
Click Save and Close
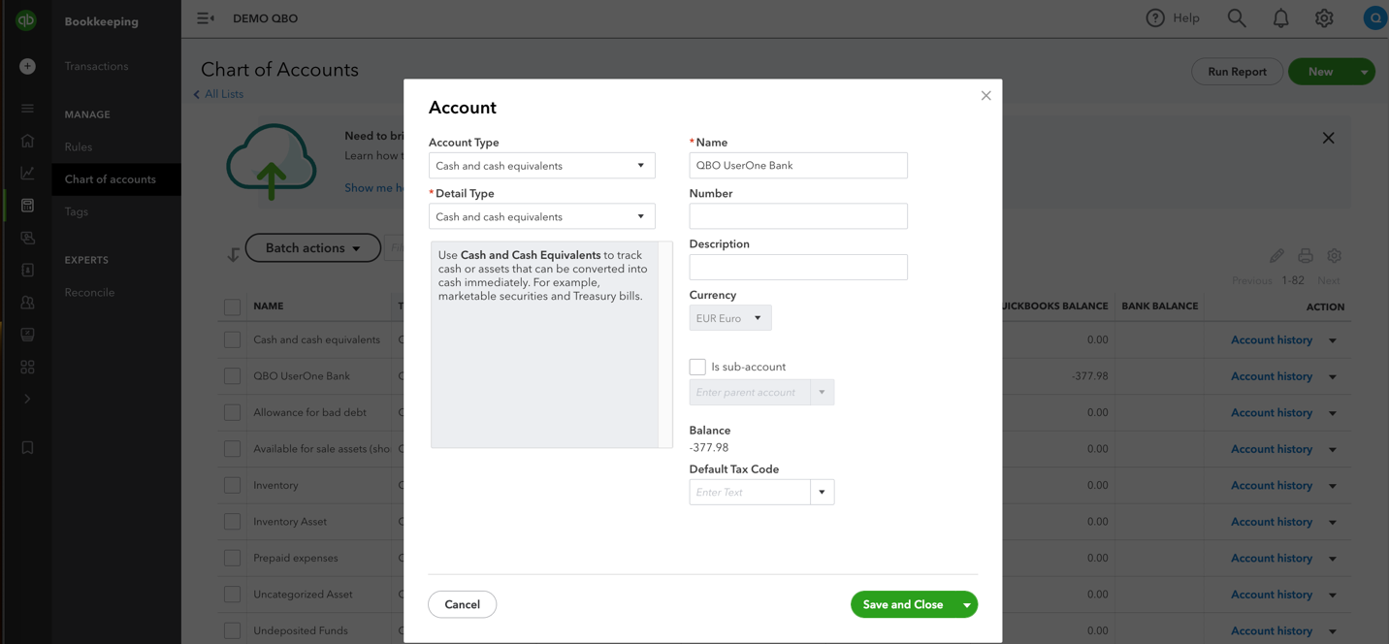(x=903, y=604)
